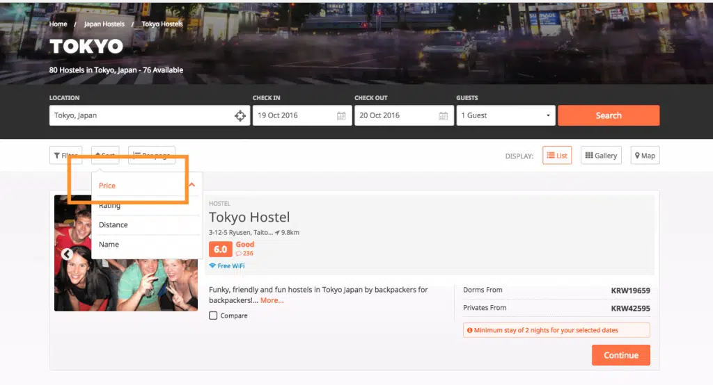Sort results by Name
713x385 pixels.
pos(109,245)
